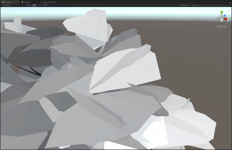The height and width of the screenshot is (150, 232).
Task: Expand the effects options dropdown arrow
Action: (48, 5)
